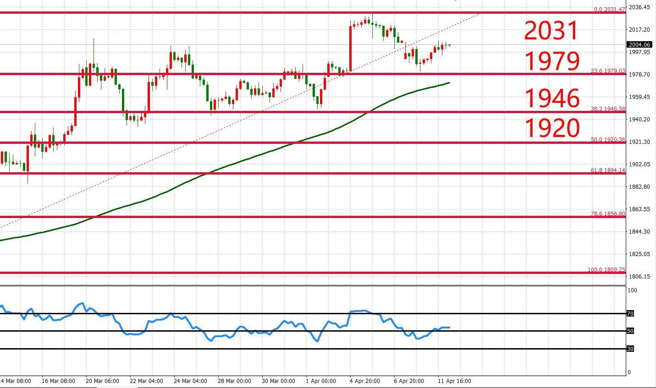The width and height of the screenshot is (656, 388).
Task: Click the 1997.95 price axis value
Action: pos(639,52)
